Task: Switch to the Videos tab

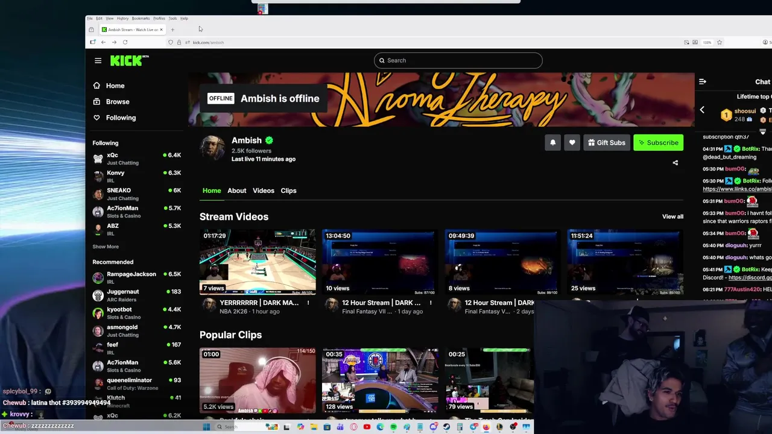Action: [x=264, y=190]
